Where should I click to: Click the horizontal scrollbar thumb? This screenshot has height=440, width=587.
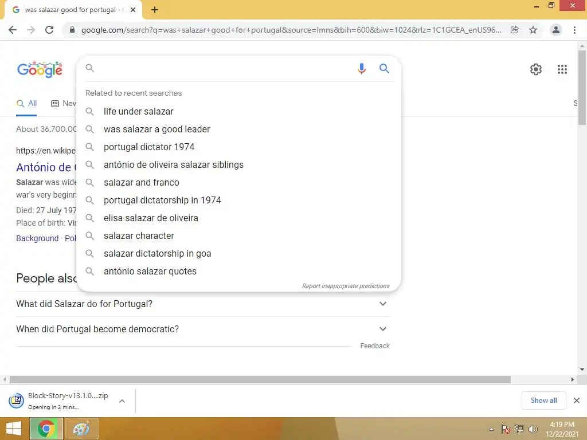260,379
